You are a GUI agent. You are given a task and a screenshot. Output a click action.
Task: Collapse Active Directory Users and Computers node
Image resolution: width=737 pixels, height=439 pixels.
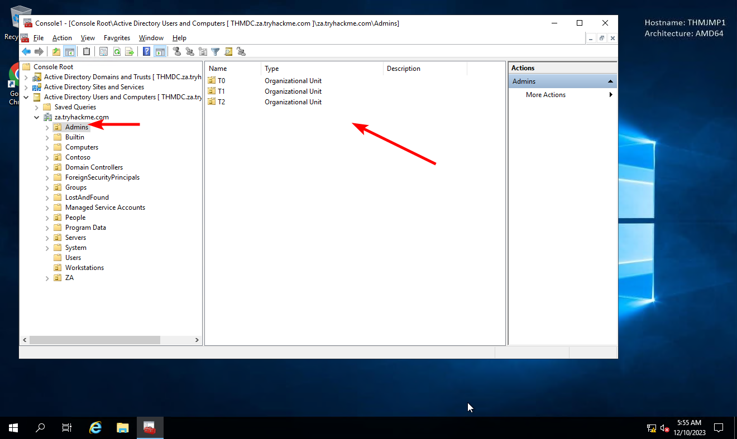[x=26, y=97]
